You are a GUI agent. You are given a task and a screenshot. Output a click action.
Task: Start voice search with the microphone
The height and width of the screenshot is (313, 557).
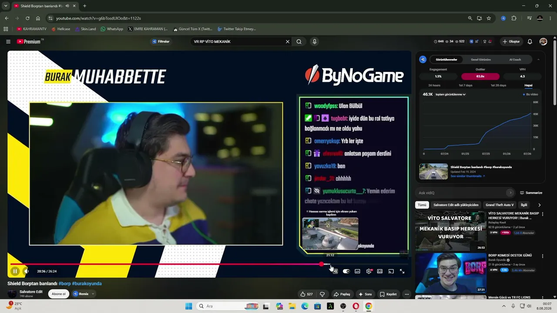(x=315, y=42)
